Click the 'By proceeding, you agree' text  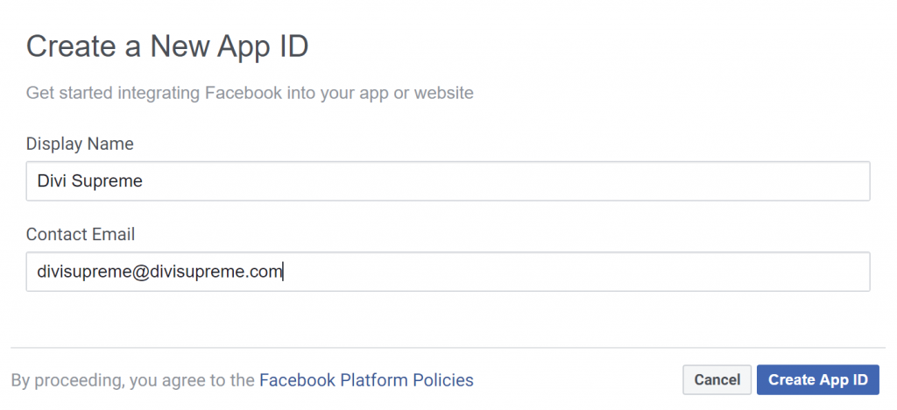point(133,380)
